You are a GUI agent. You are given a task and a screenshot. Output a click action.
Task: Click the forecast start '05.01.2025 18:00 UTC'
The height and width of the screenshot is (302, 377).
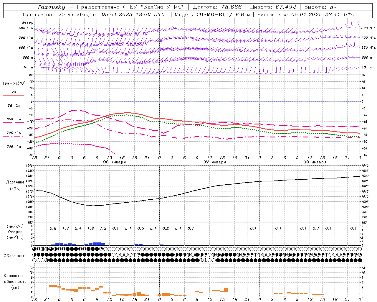pyautogui.click(x=133, y=14)
